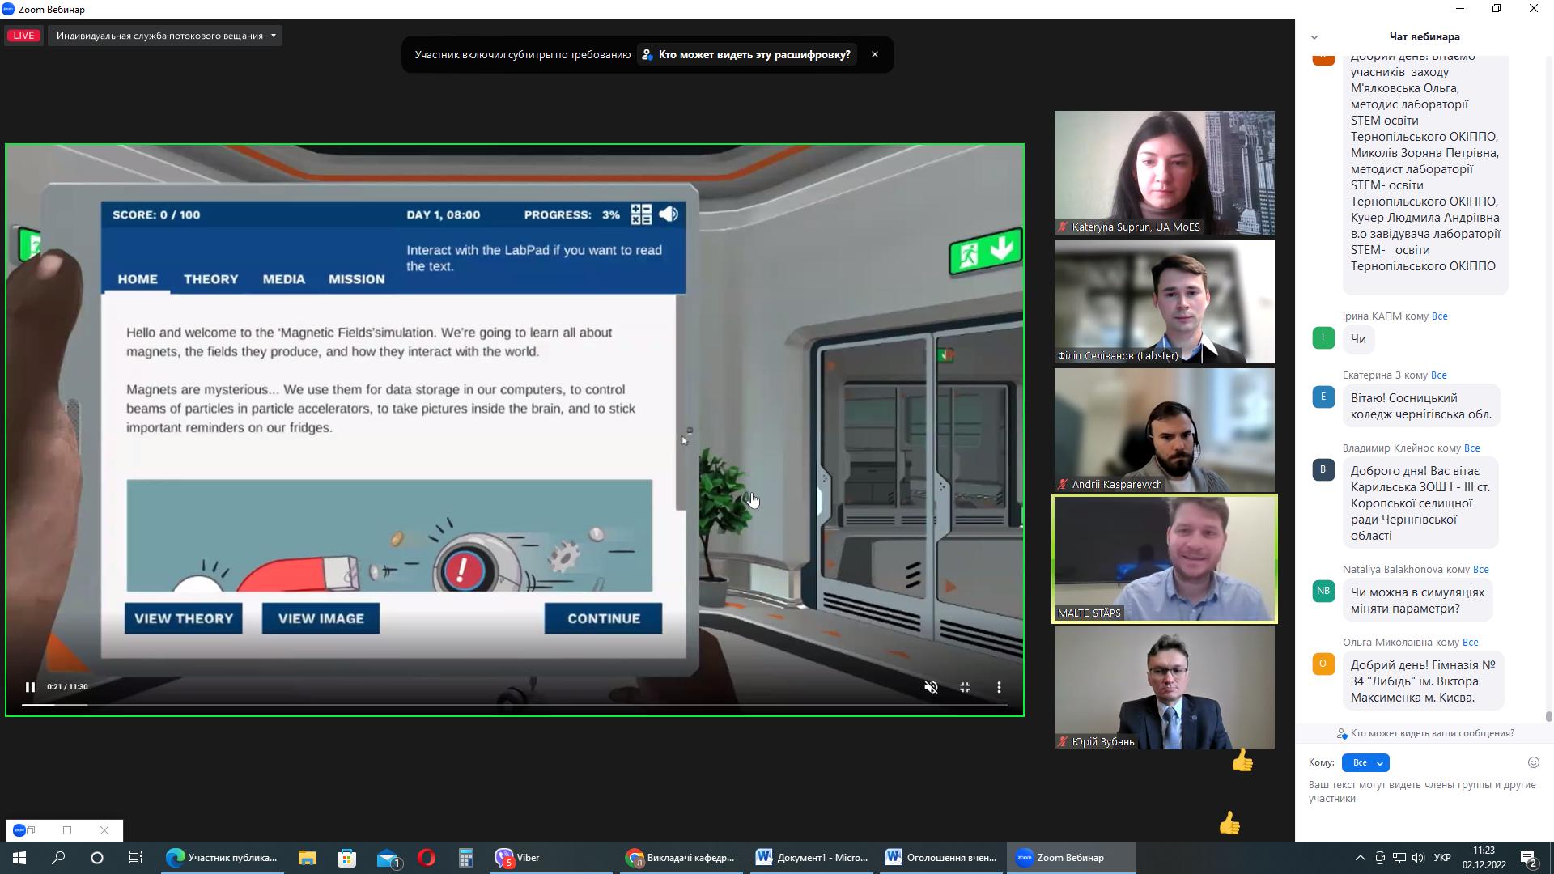The image size is (1554, 874).
Task: Open the live streaming service dropdown
Action: (x=165, y=36)
